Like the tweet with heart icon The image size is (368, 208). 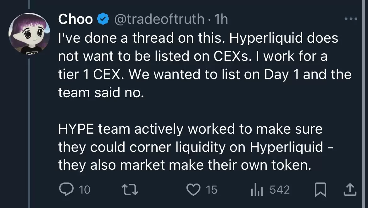coord(193,189)
